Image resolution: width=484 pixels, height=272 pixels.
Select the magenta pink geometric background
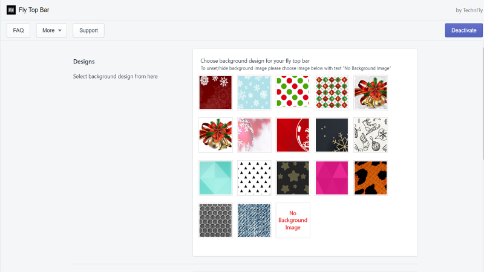(332, 178)
